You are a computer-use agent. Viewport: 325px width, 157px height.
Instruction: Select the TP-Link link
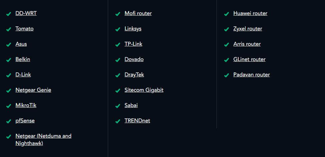tap(133, 44)
